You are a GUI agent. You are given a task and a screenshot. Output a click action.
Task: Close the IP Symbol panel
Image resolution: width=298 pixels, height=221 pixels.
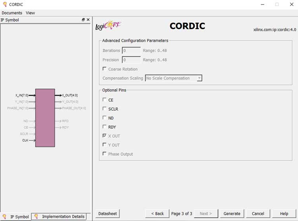click(x=88, y=20)
